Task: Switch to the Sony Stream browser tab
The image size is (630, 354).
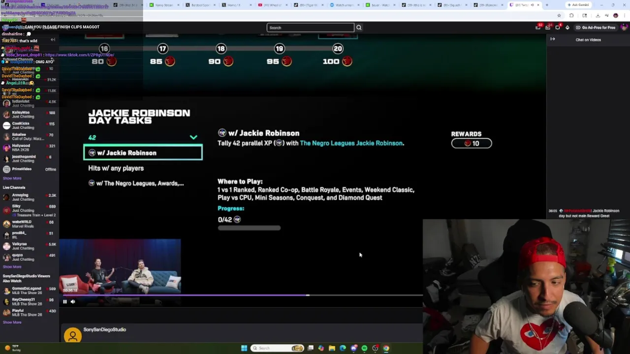Action: tap(165, 5)
